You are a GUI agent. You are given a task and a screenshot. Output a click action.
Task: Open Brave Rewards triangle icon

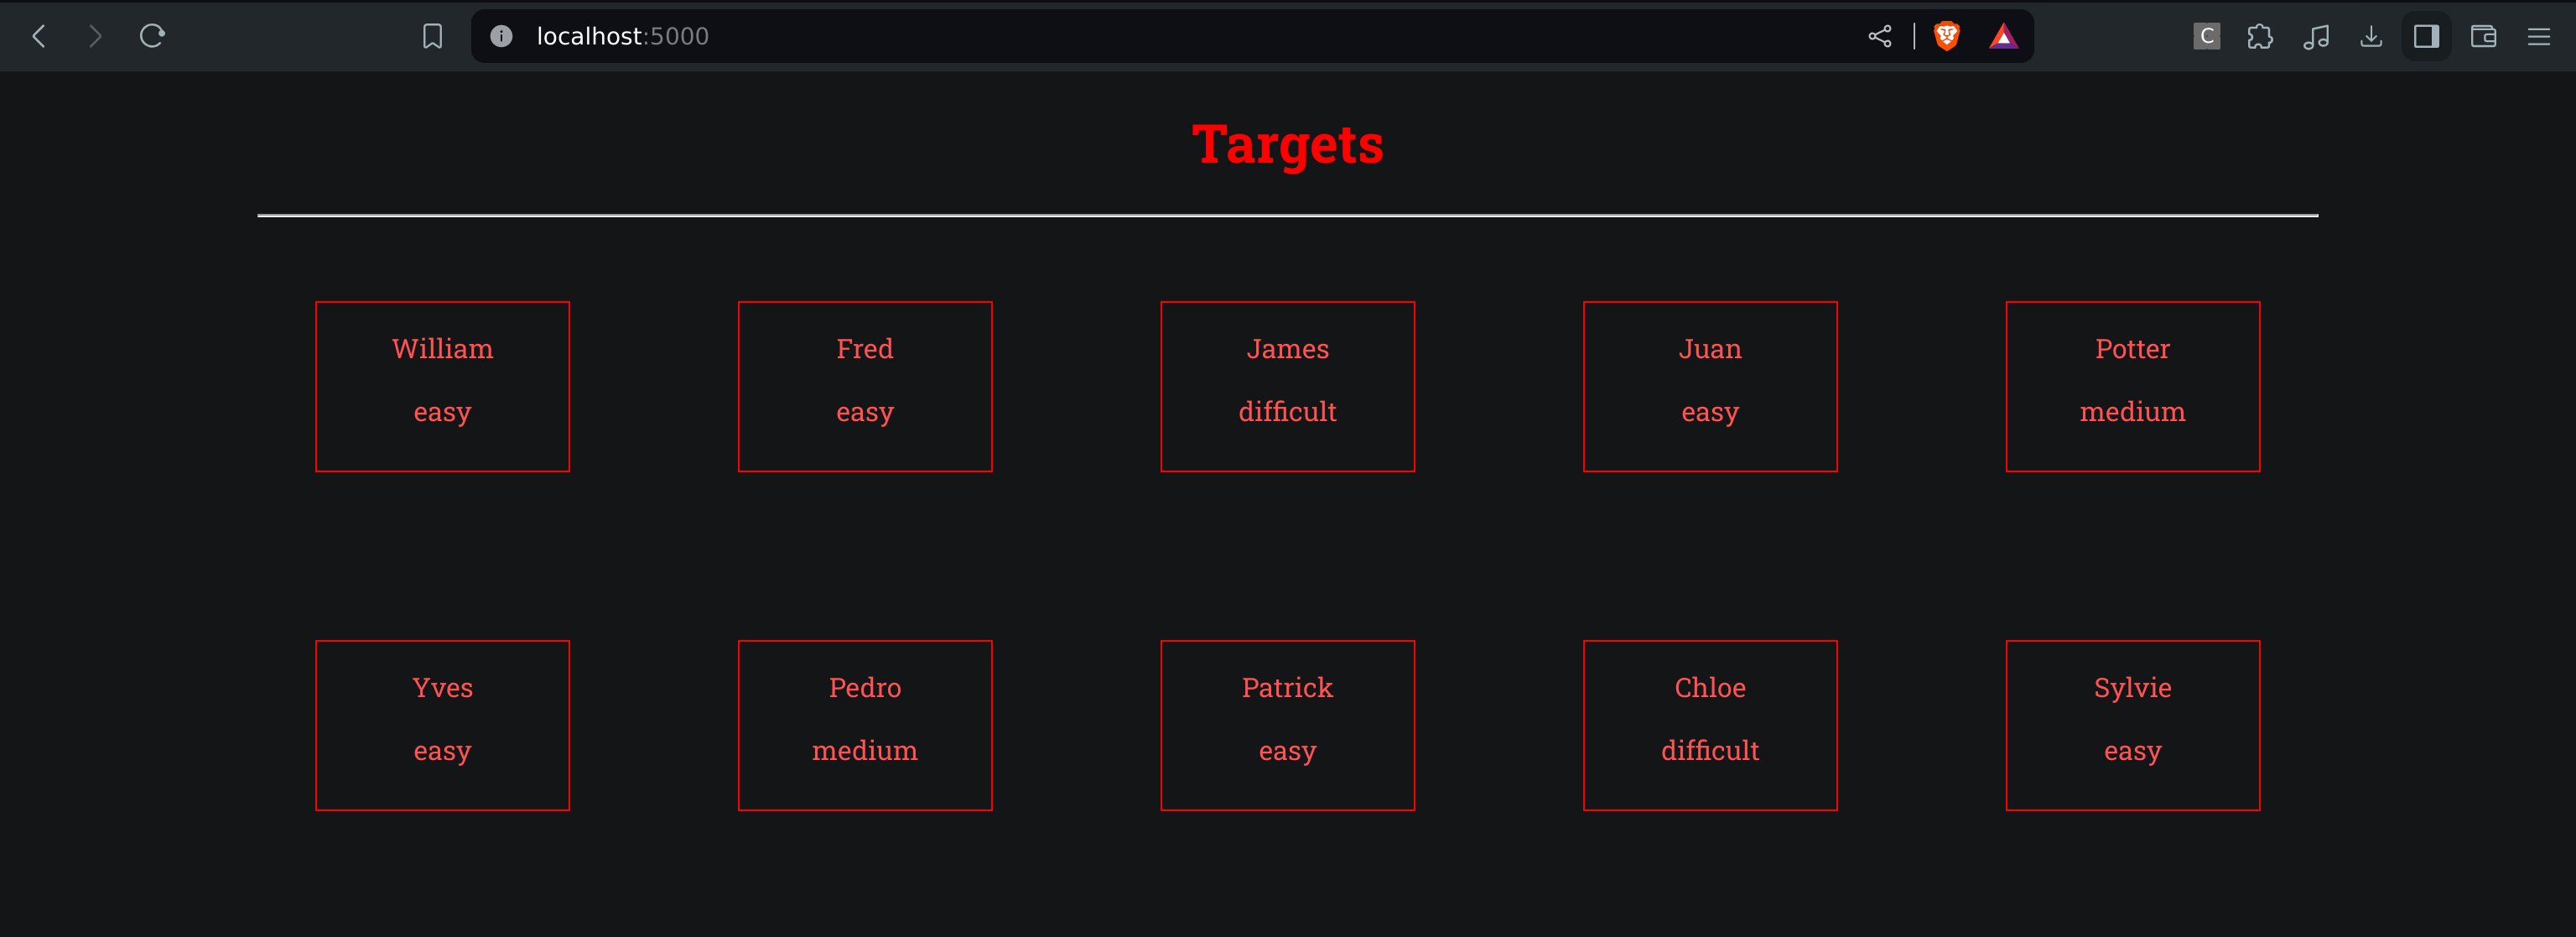pyautogui.click(x=2003, y=37)
